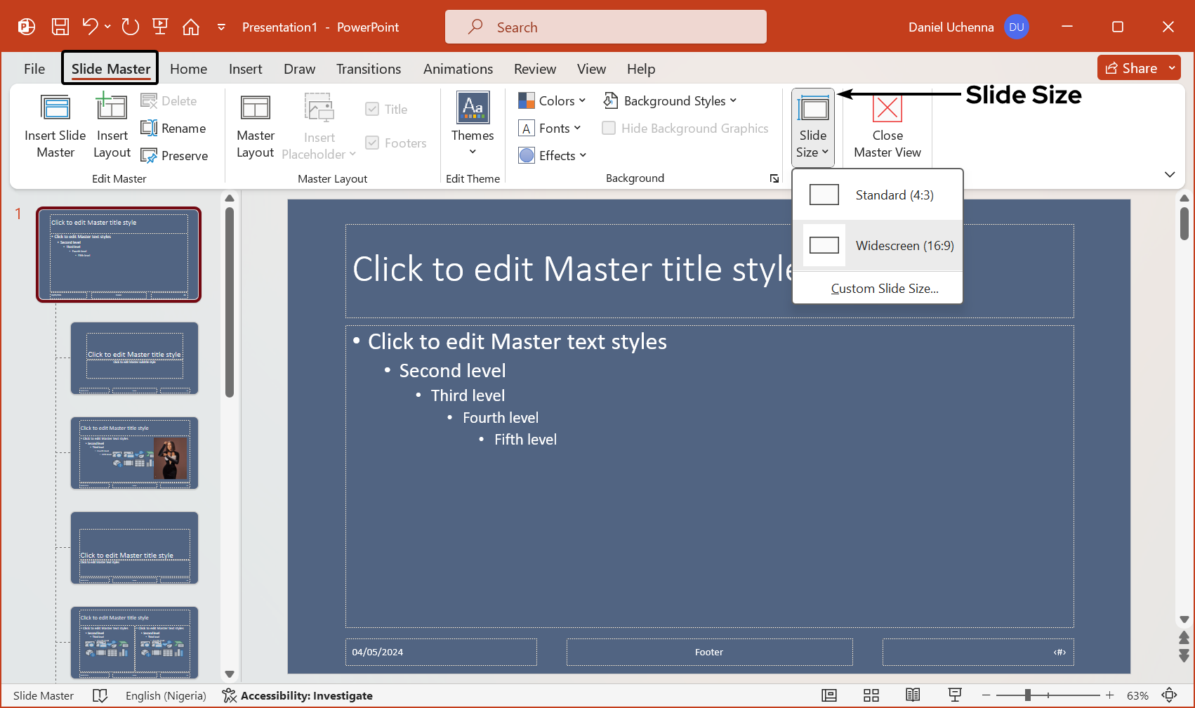Adjust the zoom slider handle

[1027, 695]
